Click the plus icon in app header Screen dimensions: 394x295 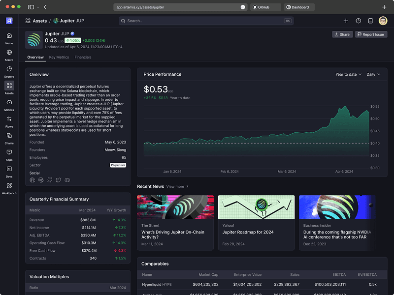(346, 21)
